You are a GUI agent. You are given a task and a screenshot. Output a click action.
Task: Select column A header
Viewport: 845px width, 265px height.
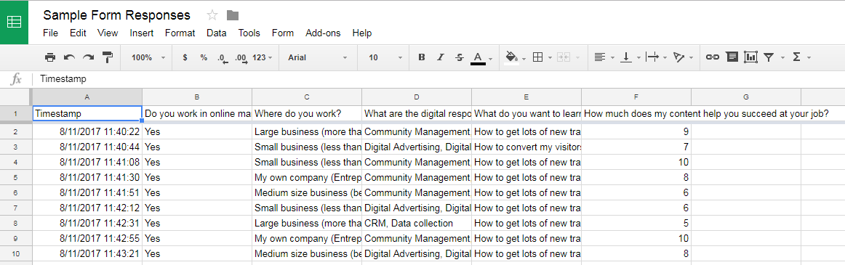point(87,97)
